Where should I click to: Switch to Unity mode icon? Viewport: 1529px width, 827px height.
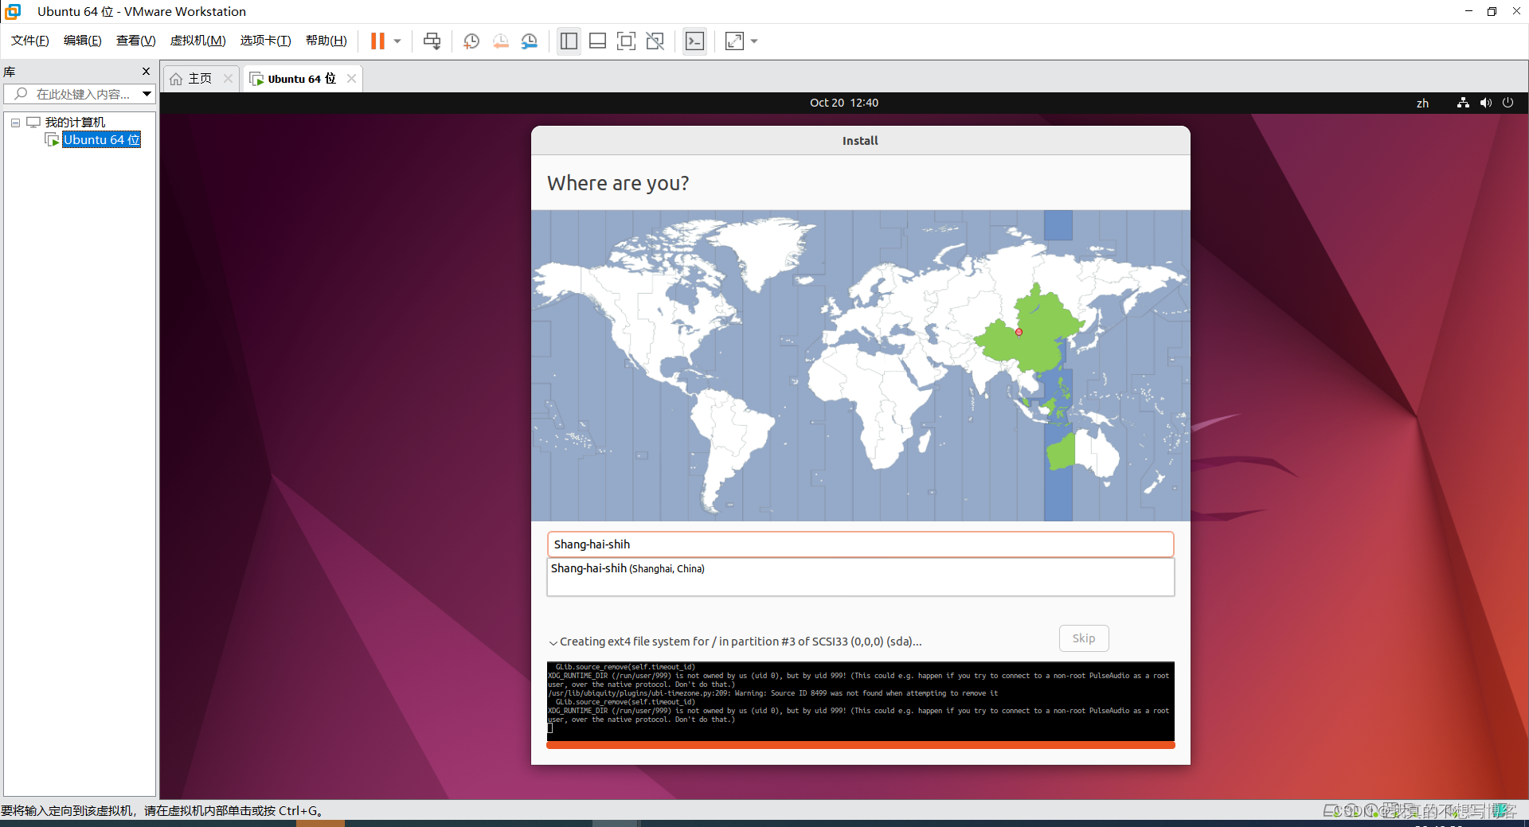655,41
